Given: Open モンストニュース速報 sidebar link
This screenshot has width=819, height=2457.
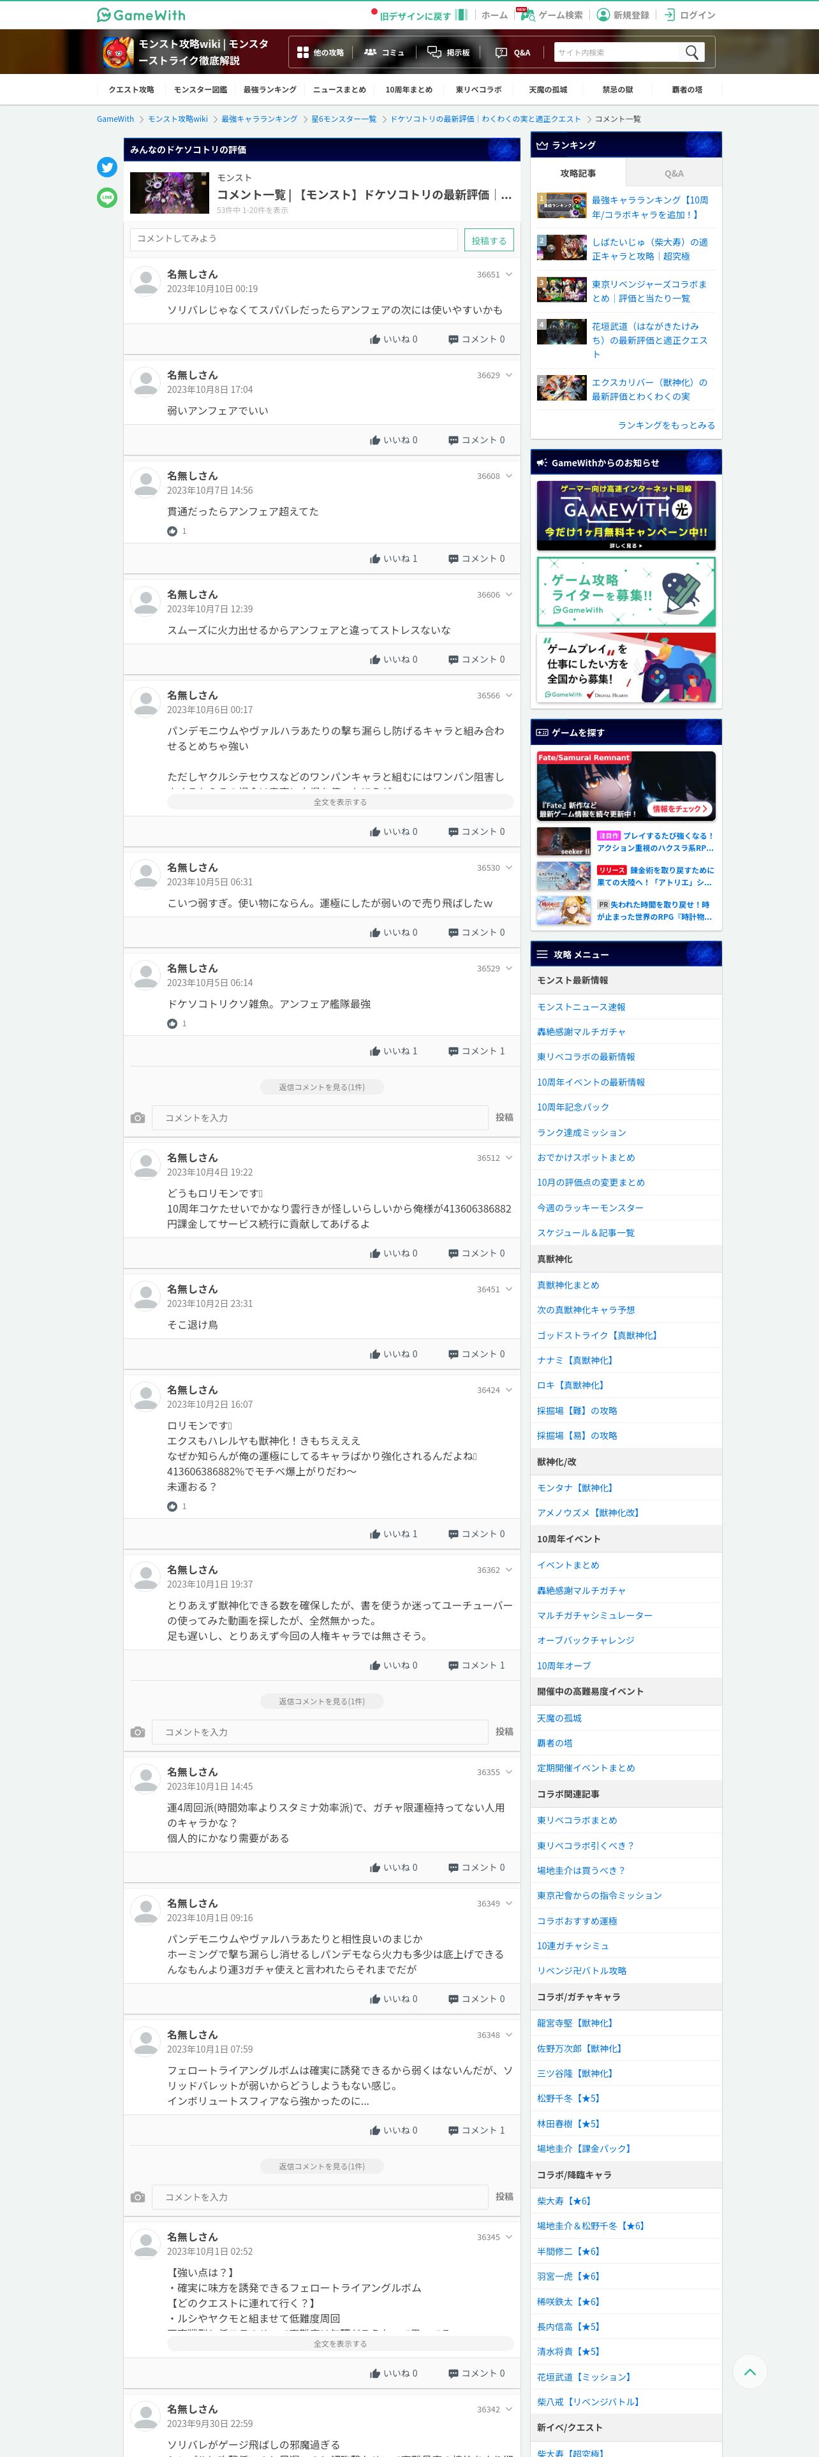Looking at the screenshot, I should [580, 1007].
